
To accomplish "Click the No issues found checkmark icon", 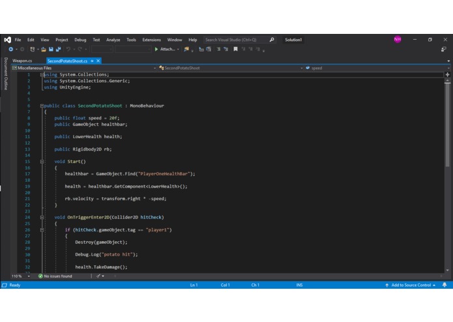I will pyautogui.click(x=40, y=276).
